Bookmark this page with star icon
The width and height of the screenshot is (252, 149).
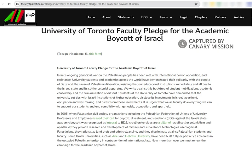[196, 4]
